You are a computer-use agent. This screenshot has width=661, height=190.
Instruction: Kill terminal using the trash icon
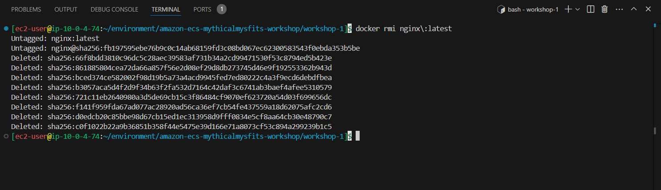coord(604,9)
